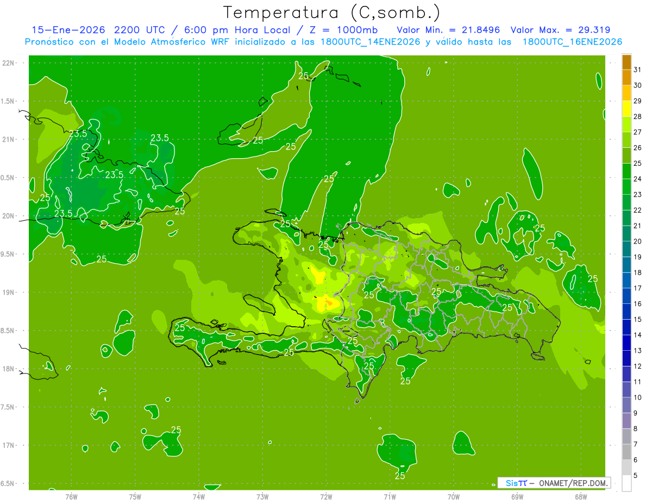
Task: Click the "74W" longitude axis label
Action: point(199,497)
